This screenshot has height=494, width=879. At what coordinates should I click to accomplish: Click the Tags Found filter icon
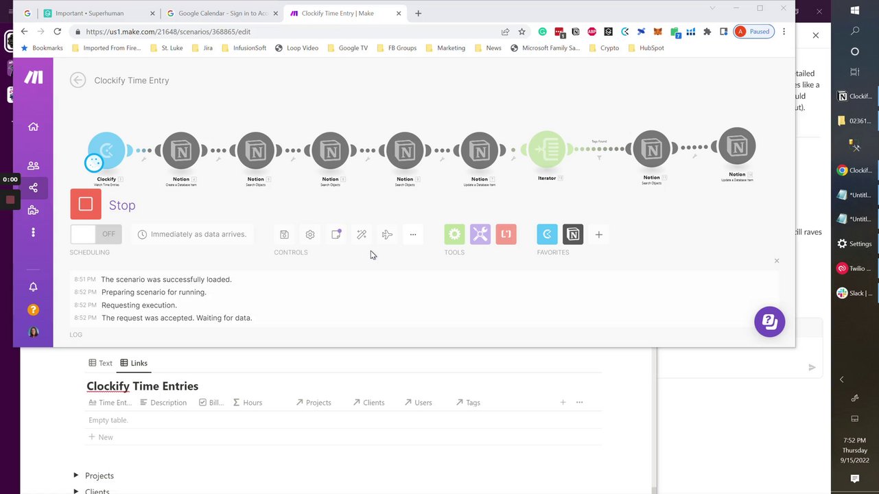coord(599,158)
